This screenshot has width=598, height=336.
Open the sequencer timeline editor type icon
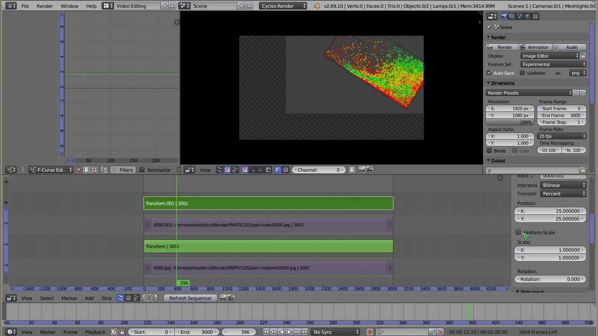point(11,298)
